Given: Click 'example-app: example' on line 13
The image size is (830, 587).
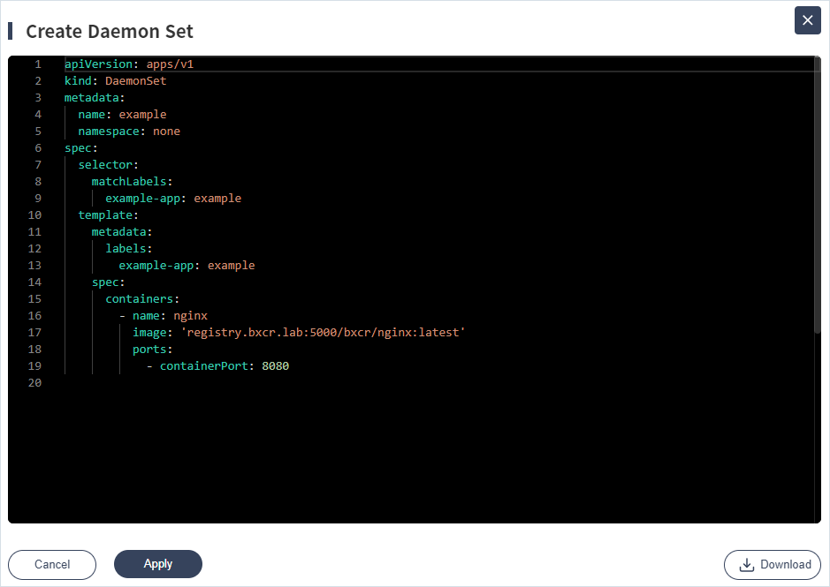Looking at the screenshot, I should (187, 266).
